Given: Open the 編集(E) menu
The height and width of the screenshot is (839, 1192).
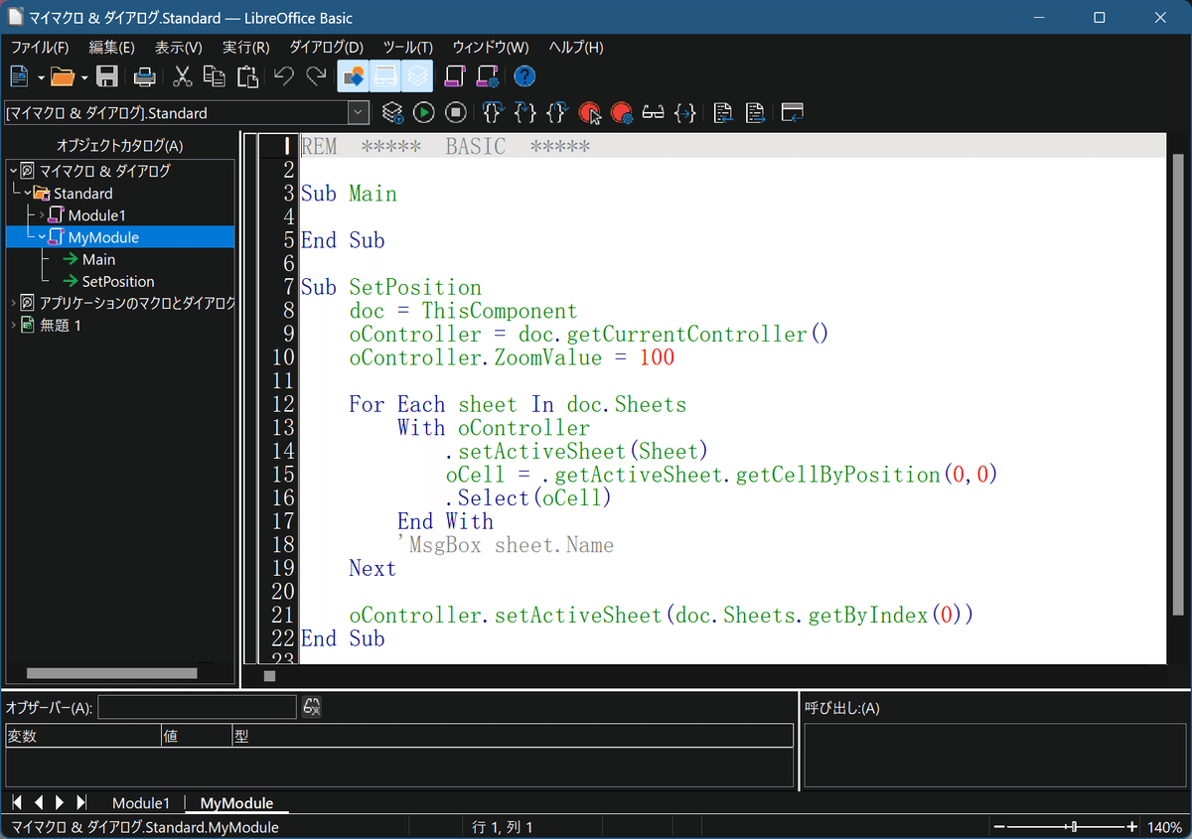Looking at the screenshot, I should coord(112,48).
